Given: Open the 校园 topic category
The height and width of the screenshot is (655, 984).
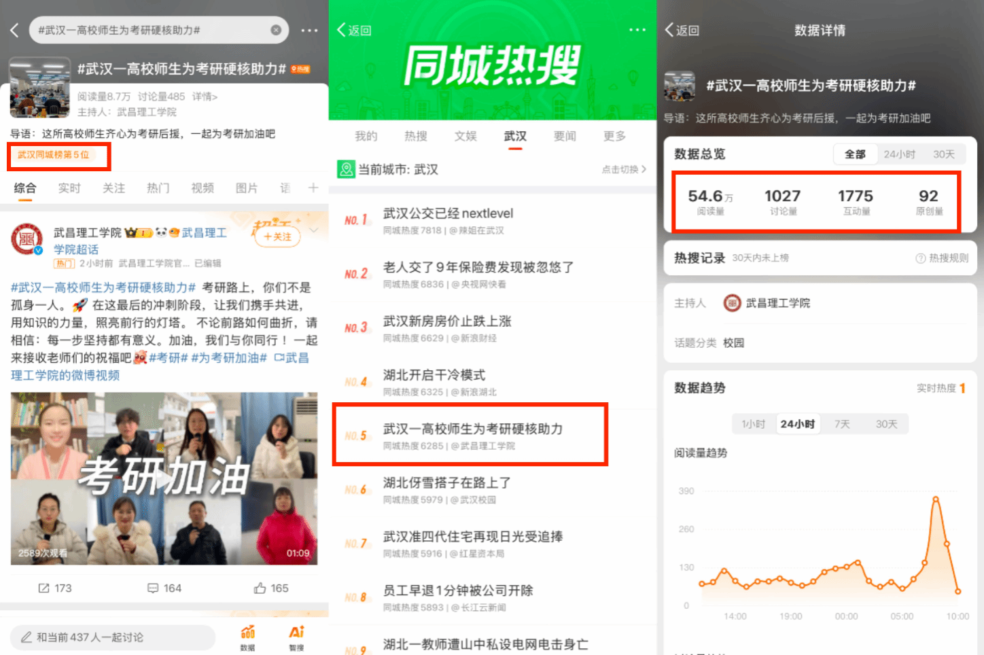Looking at the screenshot, I should click(x=733, y=342).
